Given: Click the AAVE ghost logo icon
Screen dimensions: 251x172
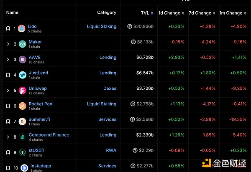Looking at the screenshot, I should 22,60.
